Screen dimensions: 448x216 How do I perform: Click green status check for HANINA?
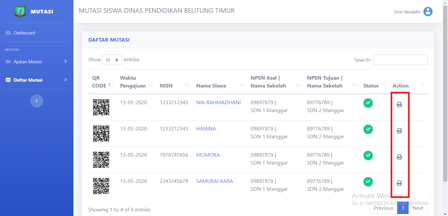(x=368, y=129)
